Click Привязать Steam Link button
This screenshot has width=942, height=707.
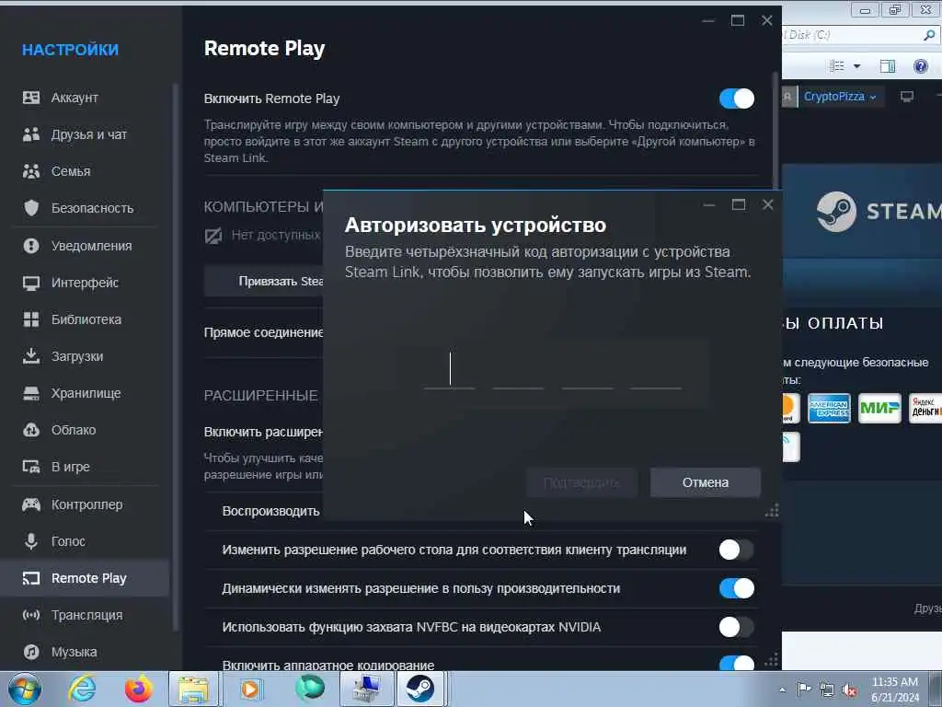coord(264,282)
